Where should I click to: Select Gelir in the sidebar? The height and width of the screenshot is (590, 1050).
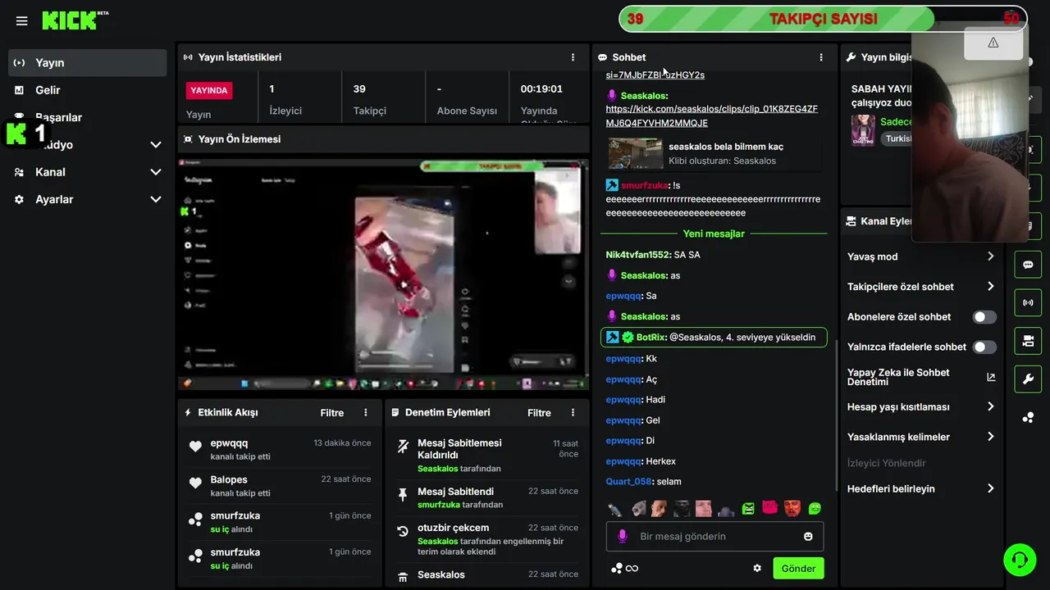coord(88,90)
